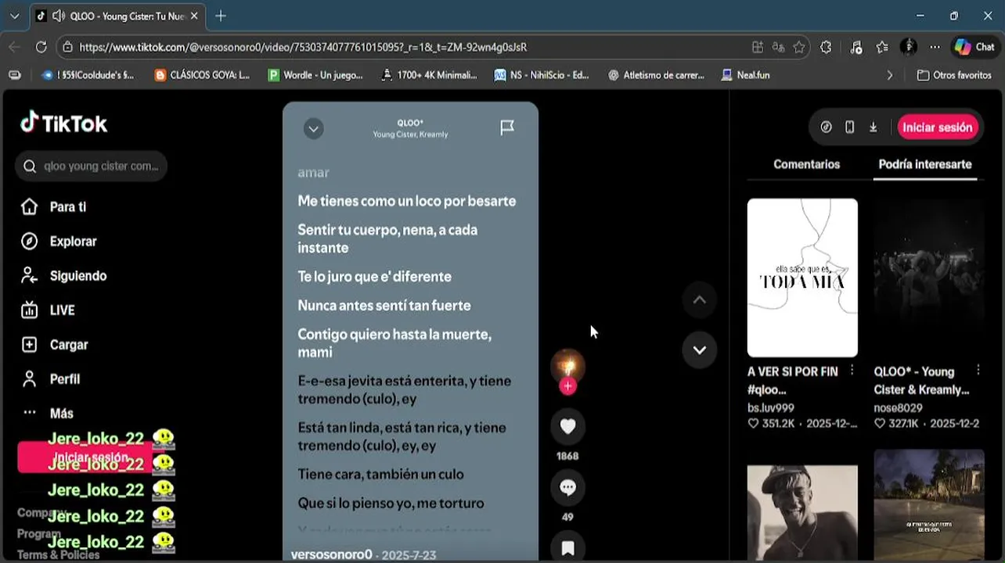This screenshot has height=563, width=1005.
Task: Open Copilot Chat button
Action: pos(974,47)
